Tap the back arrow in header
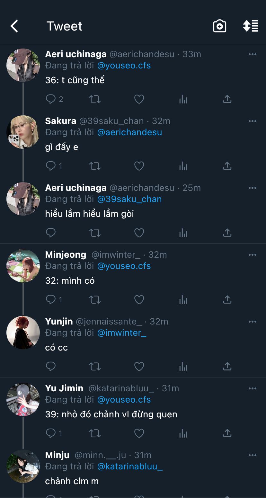266x498 pixels. (14, 26)
